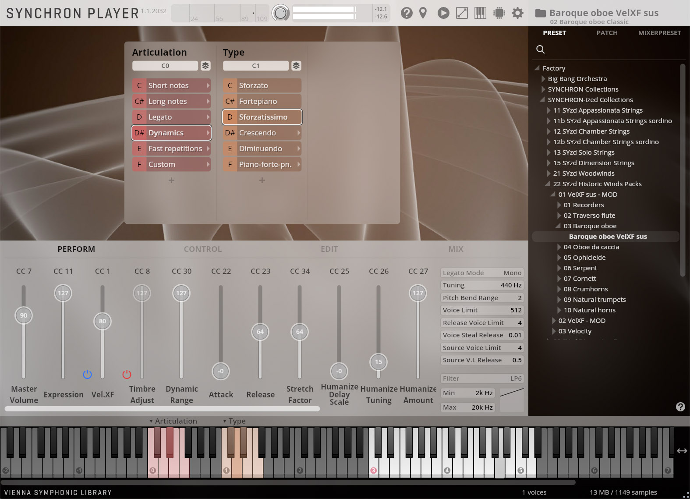Expand SYNCHRON Collections folder
Image resolution: width=690 pixels, height=499 pixels.
(x=543, y=89)
